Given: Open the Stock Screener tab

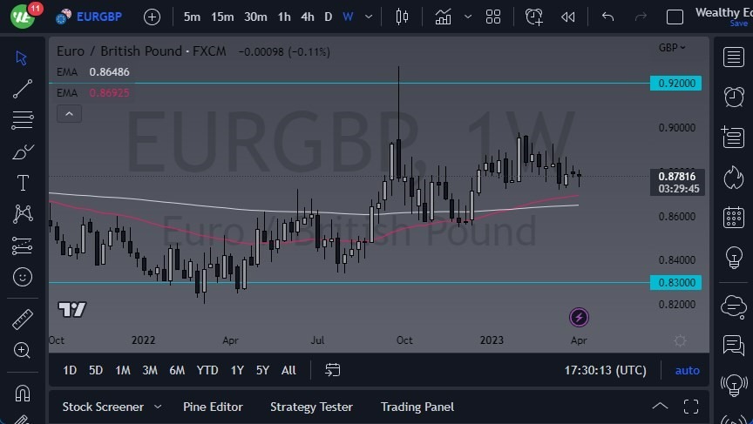Looking at the screenshot, I should click(x=103, y=407).
